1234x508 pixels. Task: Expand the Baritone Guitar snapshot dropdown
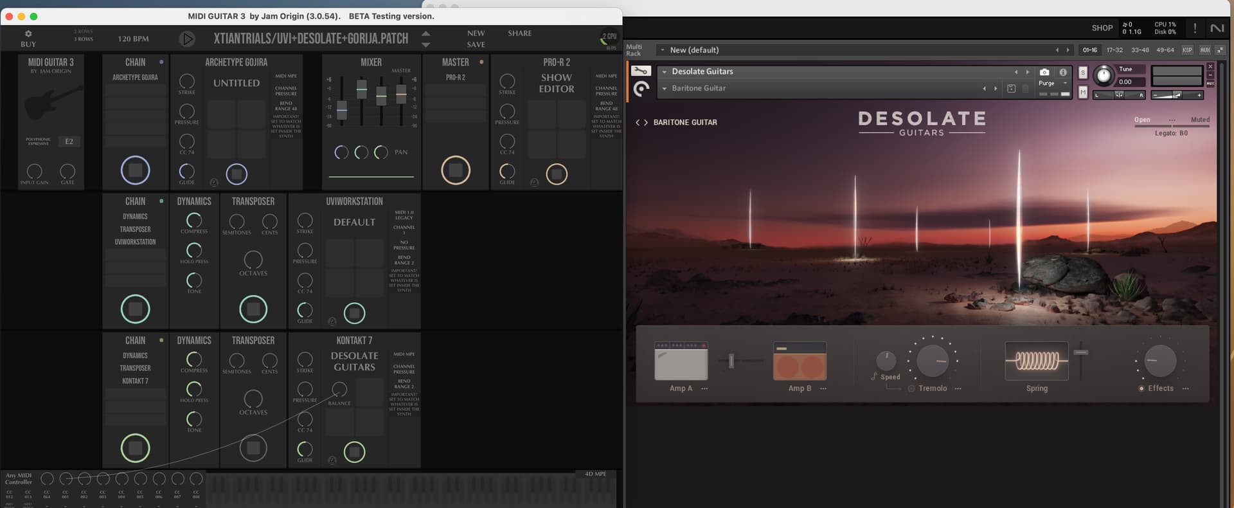point(665,88)
